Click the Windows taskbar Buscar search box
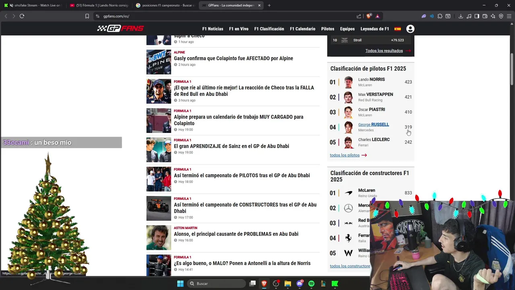 pyautogui.click(x=217, y=284)
